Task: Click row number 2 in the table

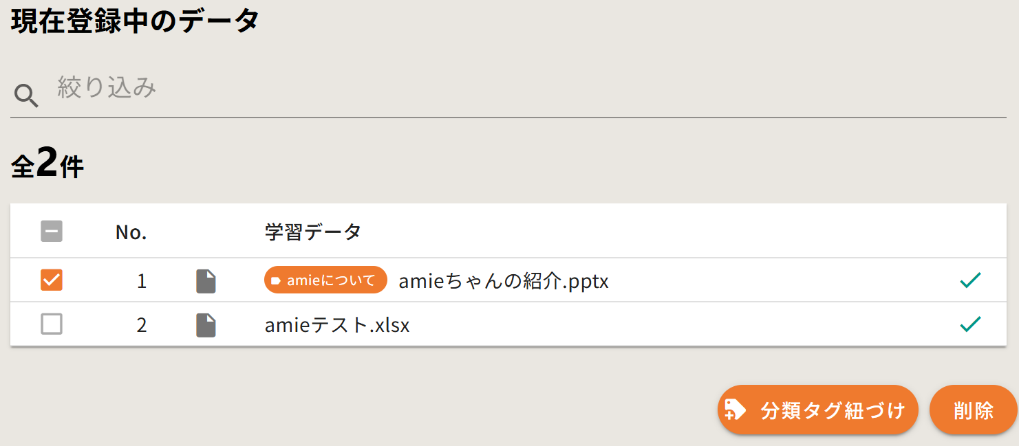Action: tap(142, 325)
